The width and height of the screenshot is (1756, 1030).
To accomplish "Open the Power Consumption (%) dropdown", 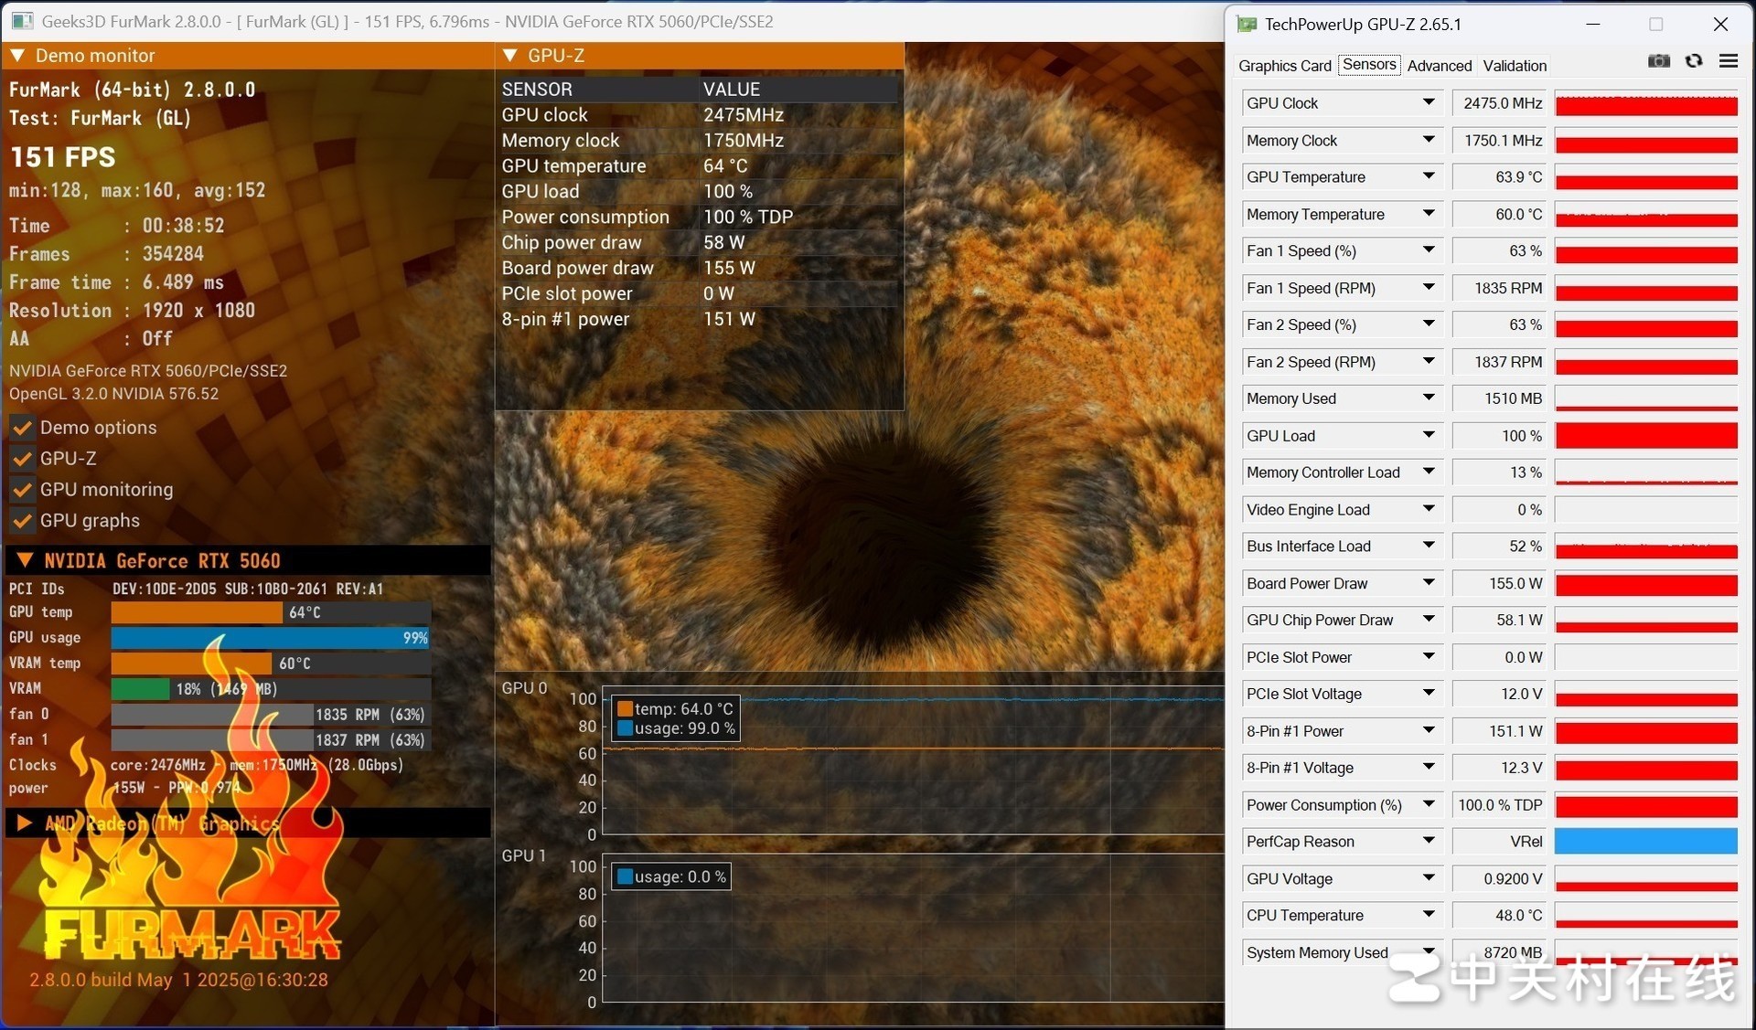I will (x=1428, y=804).
